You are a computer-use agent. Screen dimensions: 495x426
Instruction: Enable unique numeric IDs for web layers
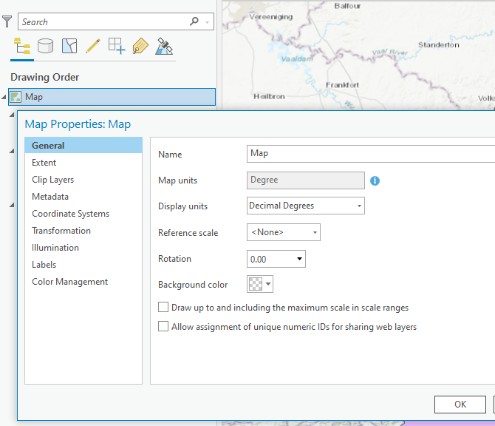(163, 326)
